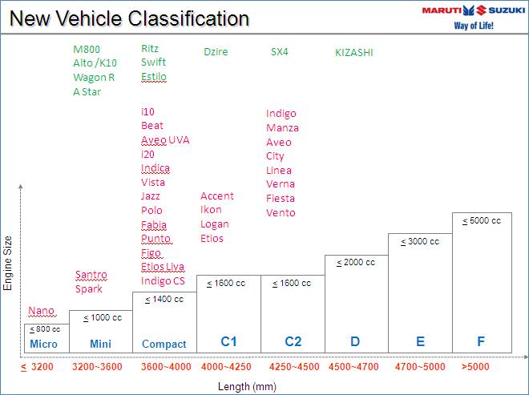The height and width of the screenshot is (395, 529).
Task: Select the 'Engine Size' vertical axis label
Action: click(x=8, y=263)
